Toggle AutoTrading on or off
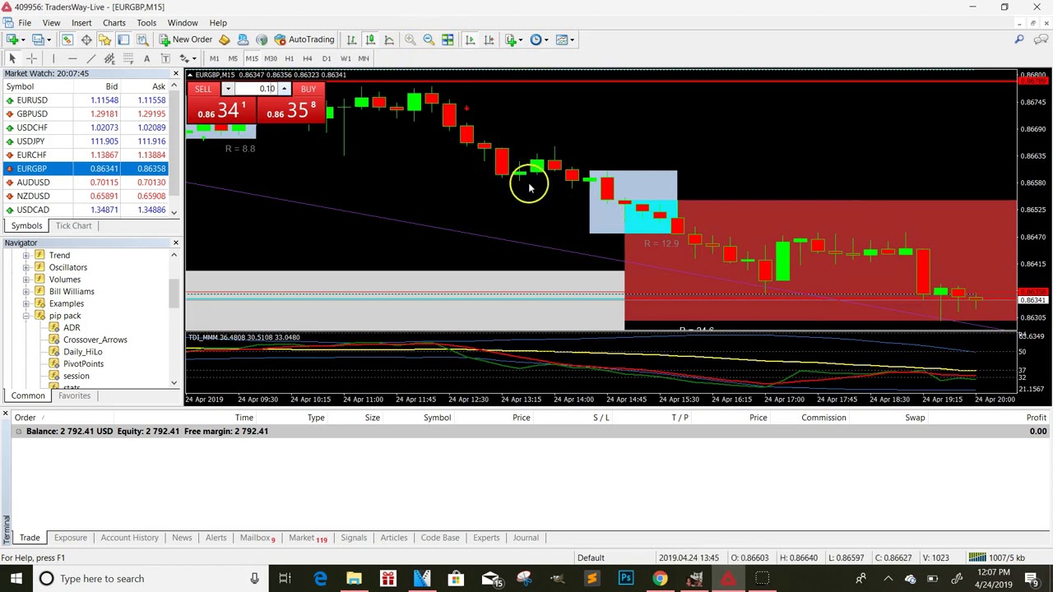Image resolution: width=1053 pixels, height=592 pixels. coord(304,39)
